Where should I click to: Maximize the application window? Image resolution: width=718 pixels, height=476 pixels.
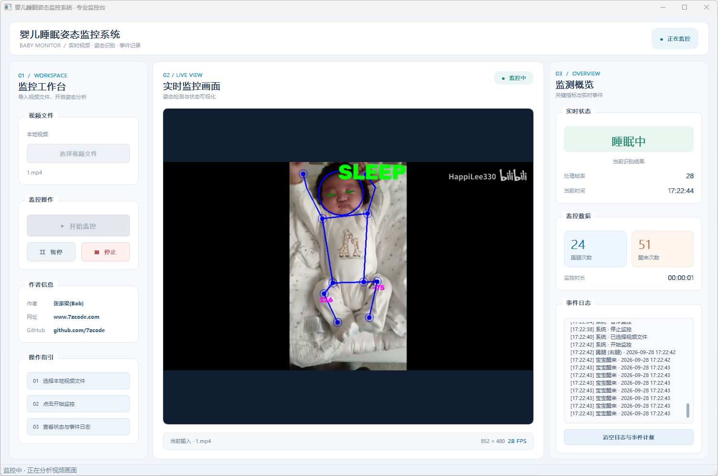pyautogui.click(x=685, y=7)
